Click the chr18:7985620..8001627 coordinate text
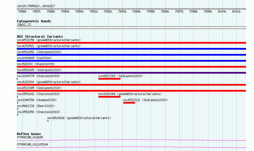254x151 pixels. (36, 6)
